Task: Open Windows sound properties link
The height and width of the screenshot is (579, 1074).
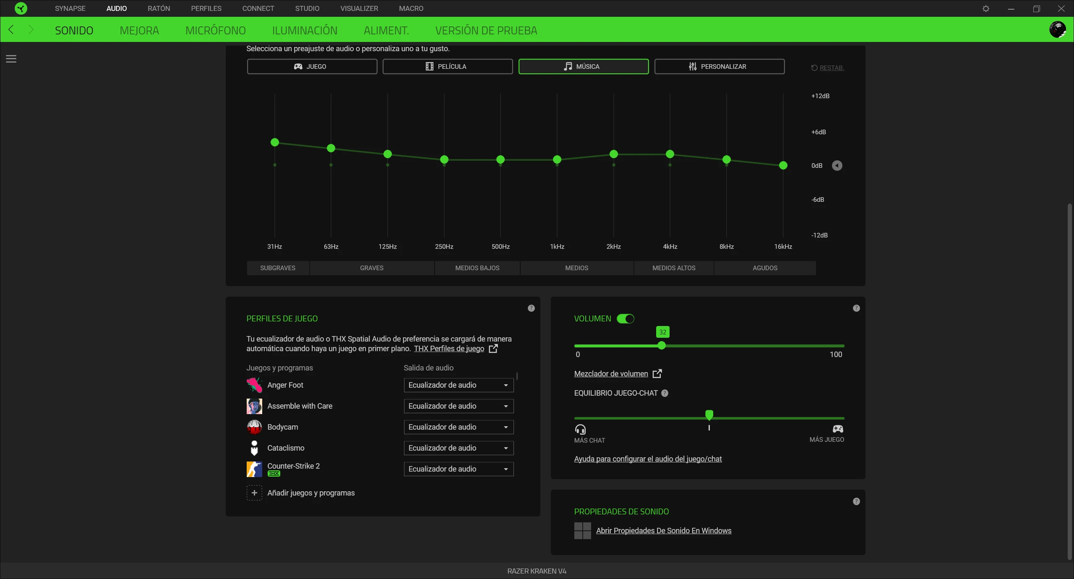Action: coord(664,530)
